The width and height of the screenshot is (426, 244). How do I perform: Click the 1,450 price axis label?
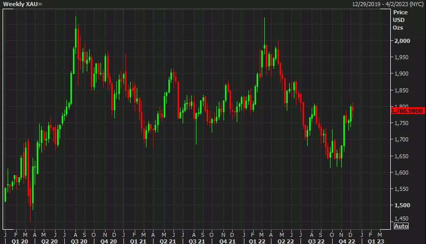(x=402, y=218)
